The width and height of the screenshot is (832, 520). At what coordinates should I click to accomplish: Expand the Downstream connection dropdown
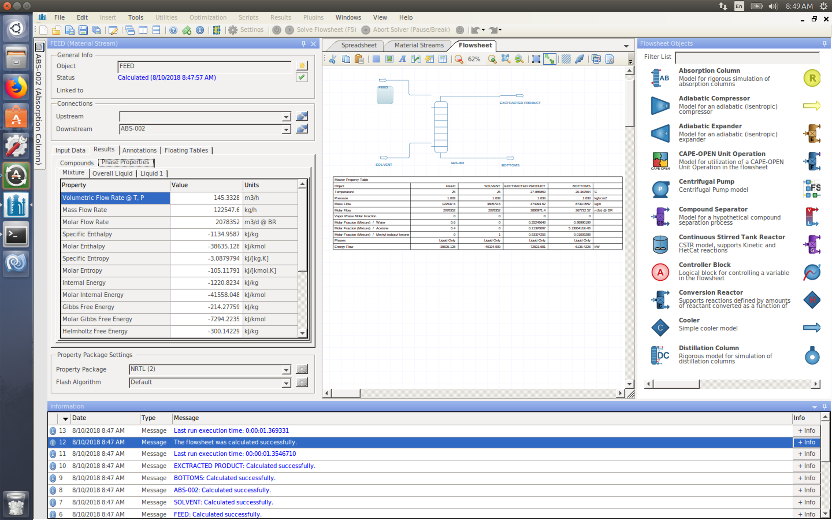point(286,129)
